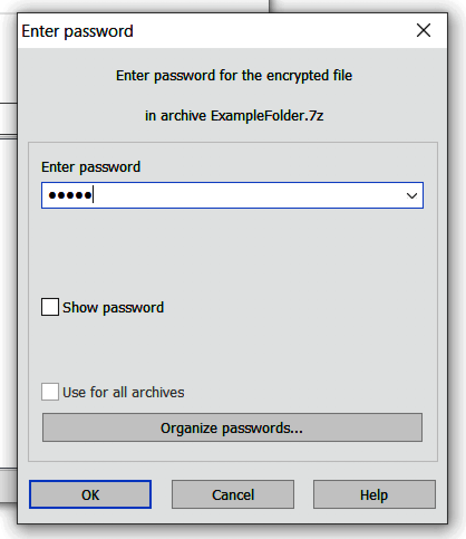This screenshot has height=539, width=466.
Task: Click the Organize passwords button text
Action: (x=232, y=428)
